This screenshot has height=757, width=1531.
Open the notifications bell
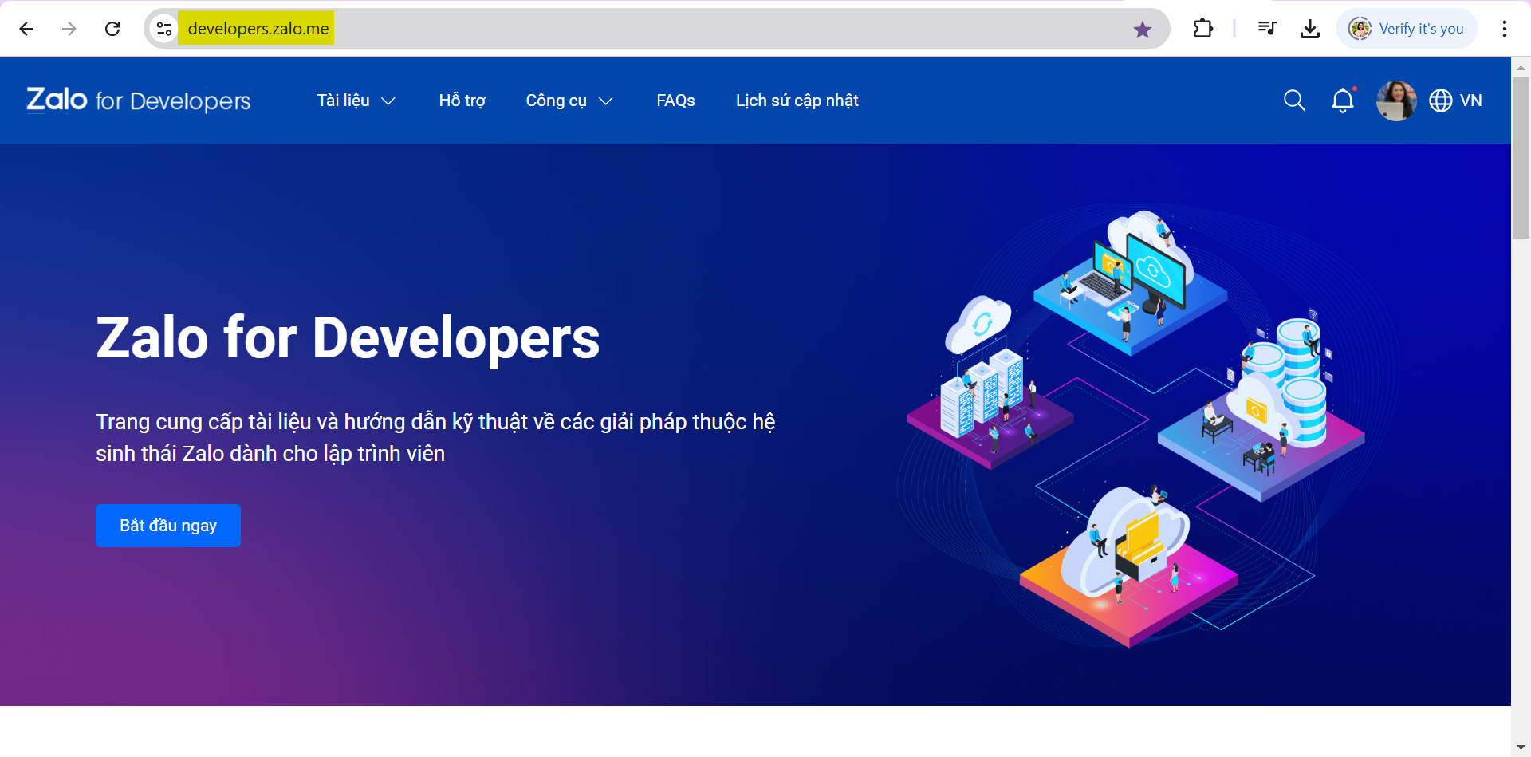tap(1343, 101)
